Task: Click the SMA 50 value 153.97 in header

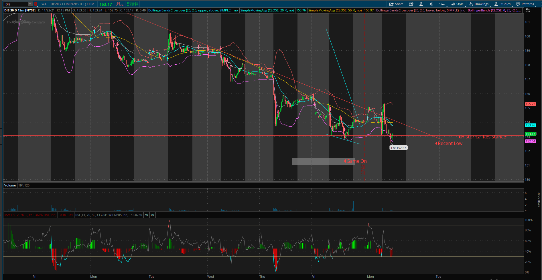Action: tap(369, 10)
